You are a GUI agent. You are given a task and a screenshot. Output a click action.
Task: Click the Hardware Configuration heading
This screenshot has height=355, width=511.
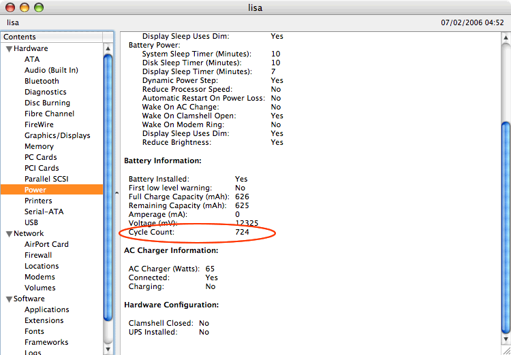click(172, 305)
